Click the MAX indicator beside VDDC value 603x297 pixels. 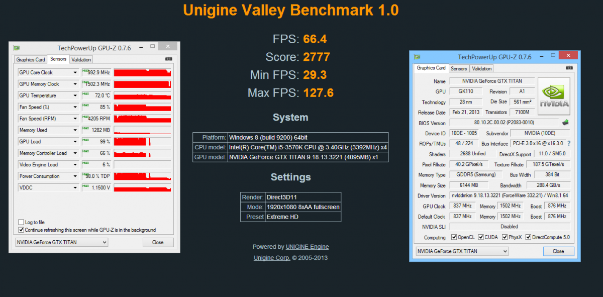[x=85, y=187]
